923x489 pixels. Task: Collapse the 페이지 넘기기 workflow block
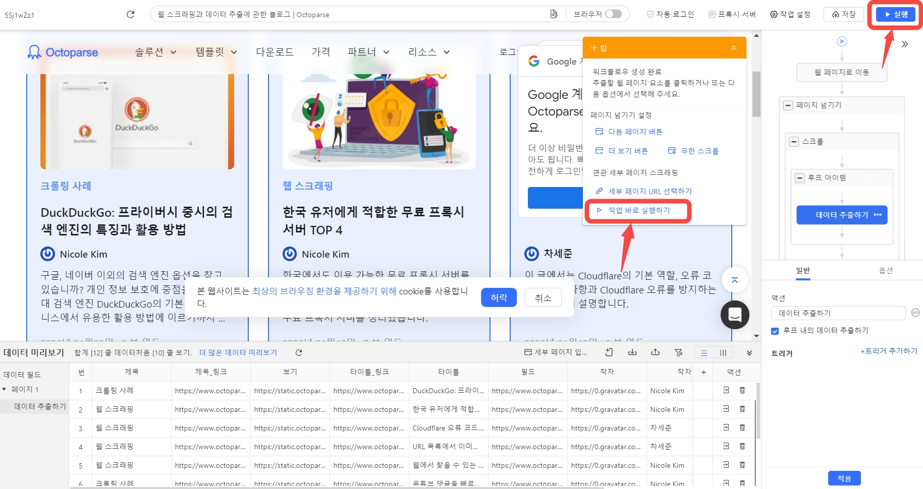788,105
